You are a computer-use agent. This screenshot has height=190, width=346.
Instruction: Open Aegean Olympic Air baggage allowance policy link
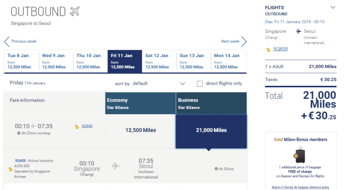pos(300,187)
